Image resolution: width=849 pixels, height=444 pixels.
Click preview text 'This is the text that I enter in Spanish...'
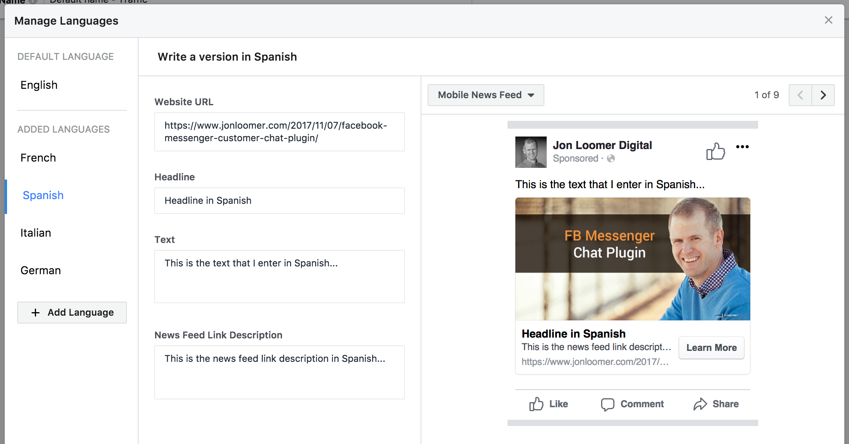click(610, 184)
